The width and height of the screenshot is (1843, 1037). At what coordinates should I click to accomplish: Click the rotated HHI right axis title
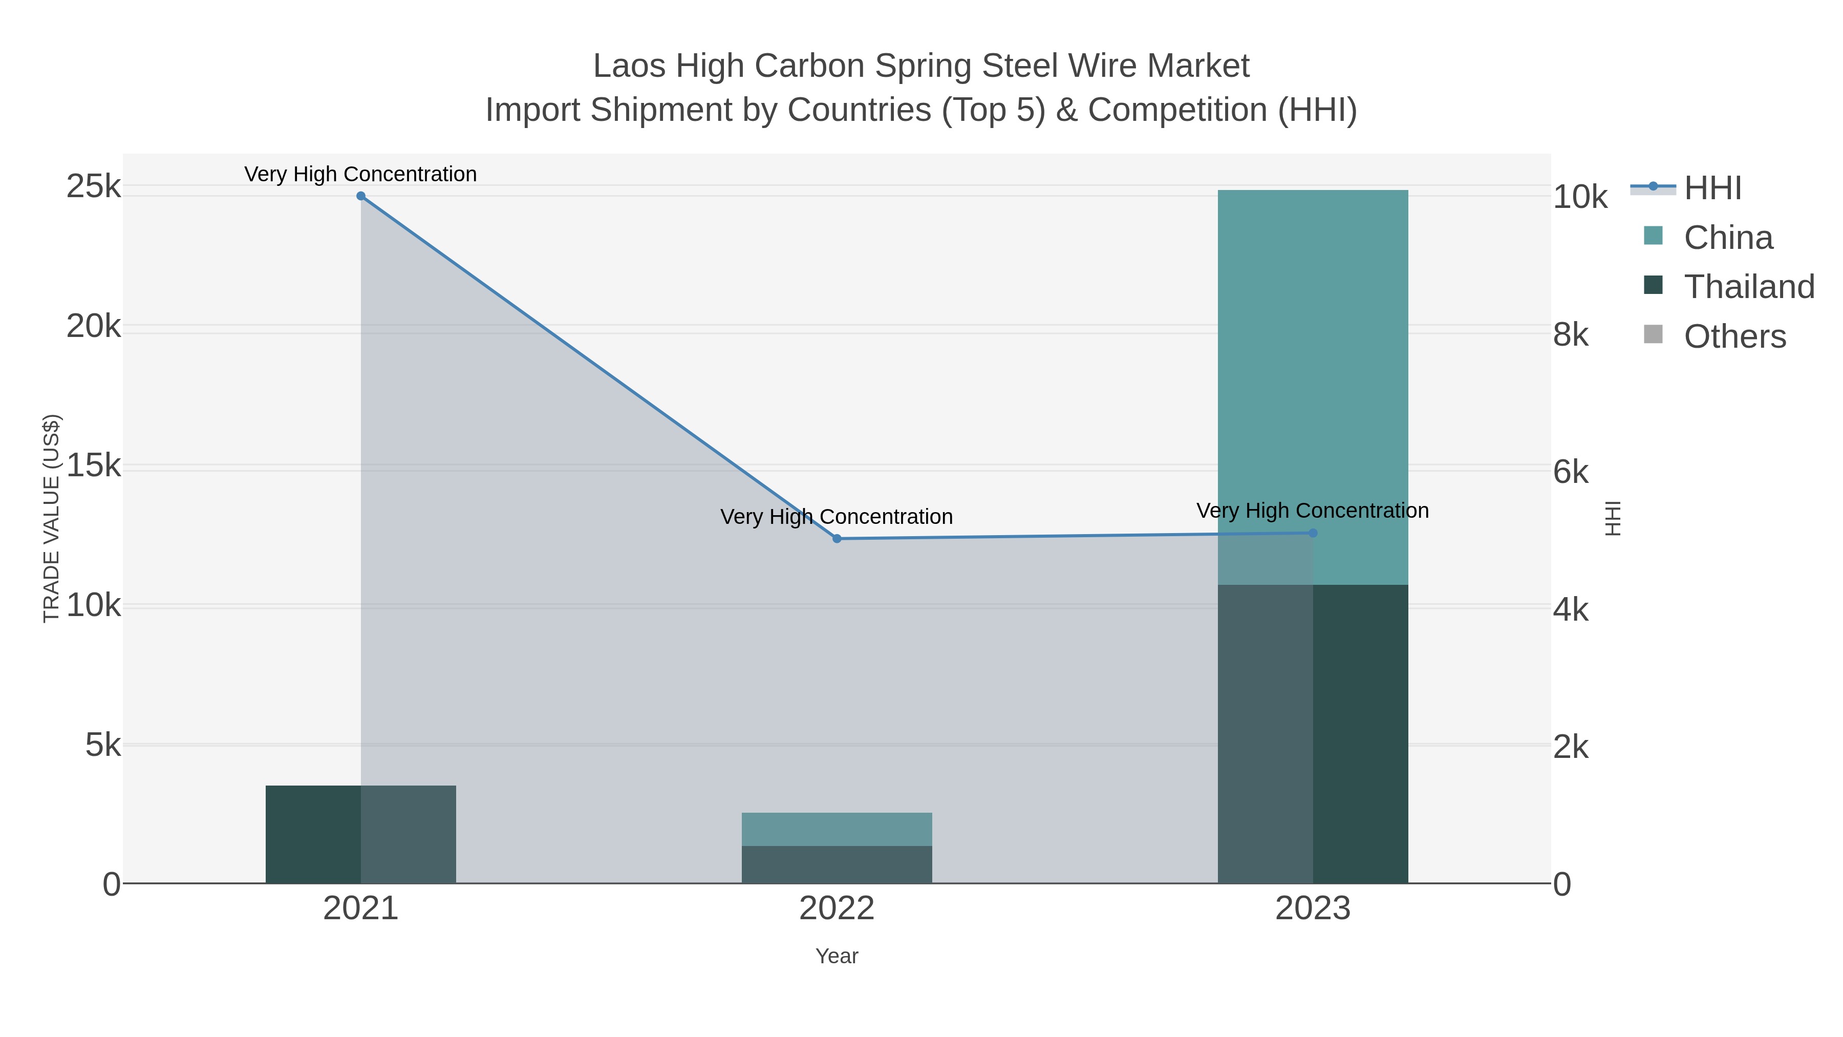[x=1613, y=518]
